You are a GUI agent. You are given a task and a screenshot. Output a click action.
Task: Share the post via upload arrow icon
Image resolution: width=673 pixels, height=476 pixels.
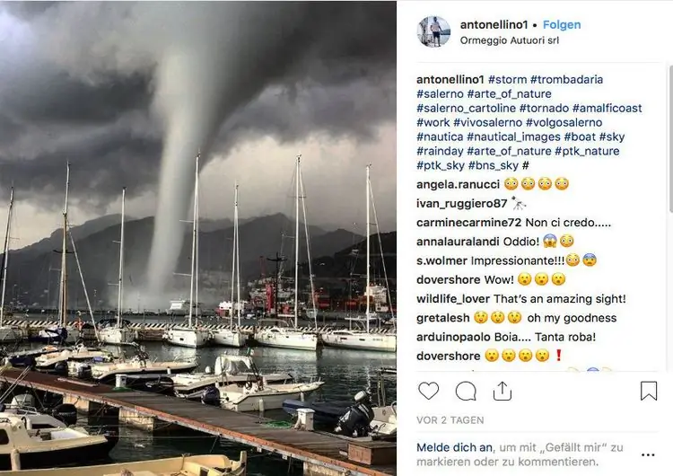click(x=503, y=391)
